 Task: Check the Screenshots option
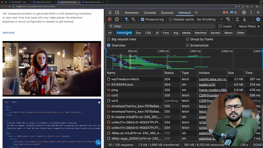coord(187,45)
